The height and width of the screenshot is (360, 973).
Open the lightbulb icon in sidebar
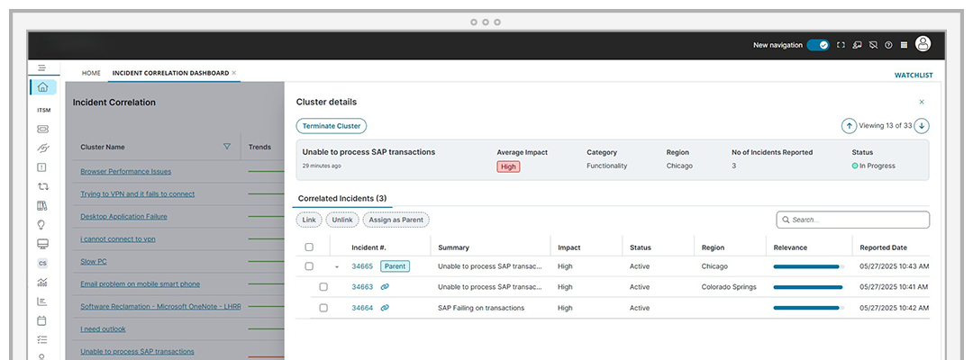click(42, 225)
